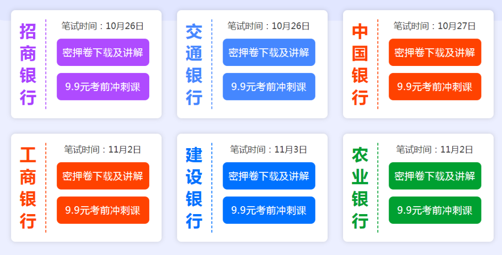Open 招商银行 9.9元考前冲刺课 button
Viewport: 502px width, 255px height.
tap(103, 87)
